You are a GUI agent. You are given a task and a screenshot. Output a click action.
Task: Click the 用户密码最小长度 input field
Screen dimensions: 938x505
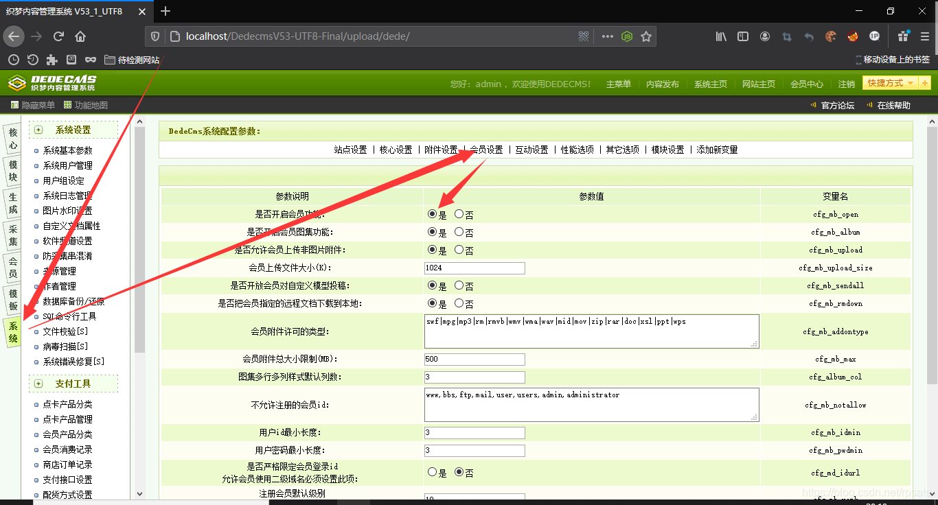point(474,450)
